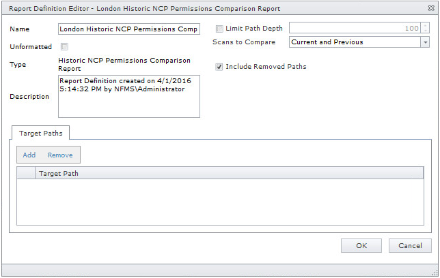This screenshot has width=440, height=278.
Task: Click the Name text field
Action: coord(129,29)
